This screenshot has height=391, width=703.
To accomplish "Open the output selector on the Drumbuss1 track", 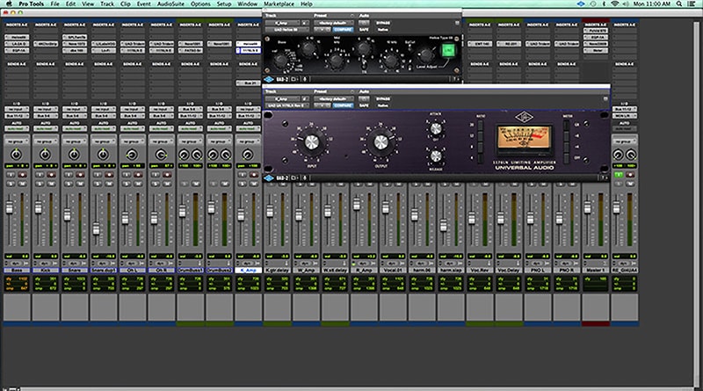I will click(190, 116).
